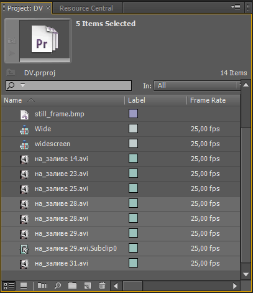Click на_заливе 31.avi clip icon

tap(24, 264)
